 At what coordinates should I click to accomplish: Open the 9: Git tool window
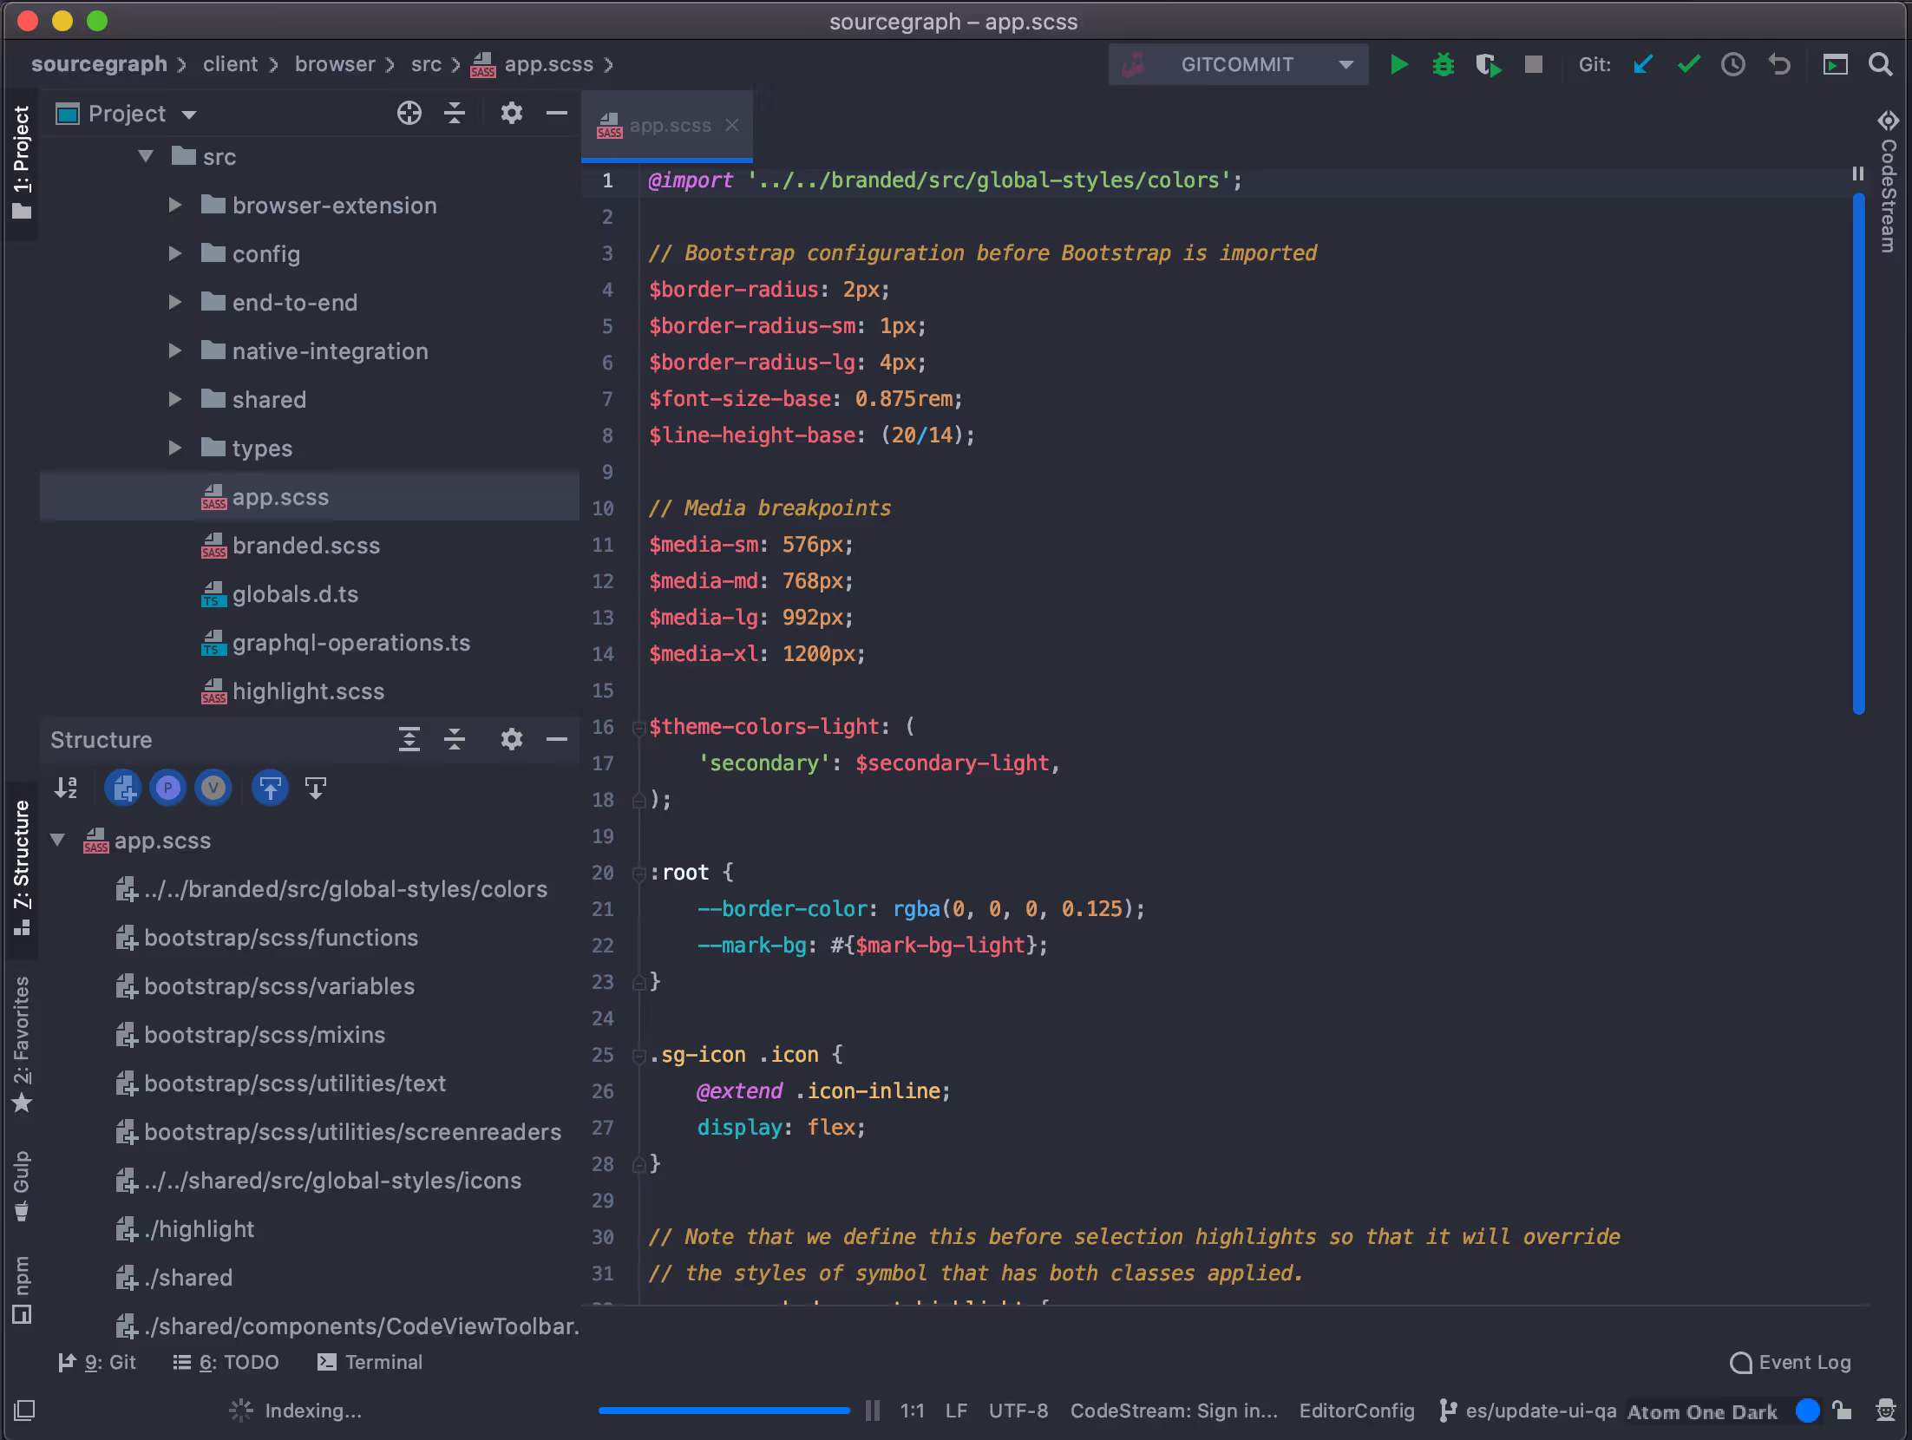click(x=97, y=1363)
